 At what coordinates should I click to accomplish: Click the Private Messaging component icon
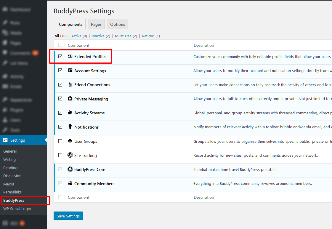coord(70,99)
